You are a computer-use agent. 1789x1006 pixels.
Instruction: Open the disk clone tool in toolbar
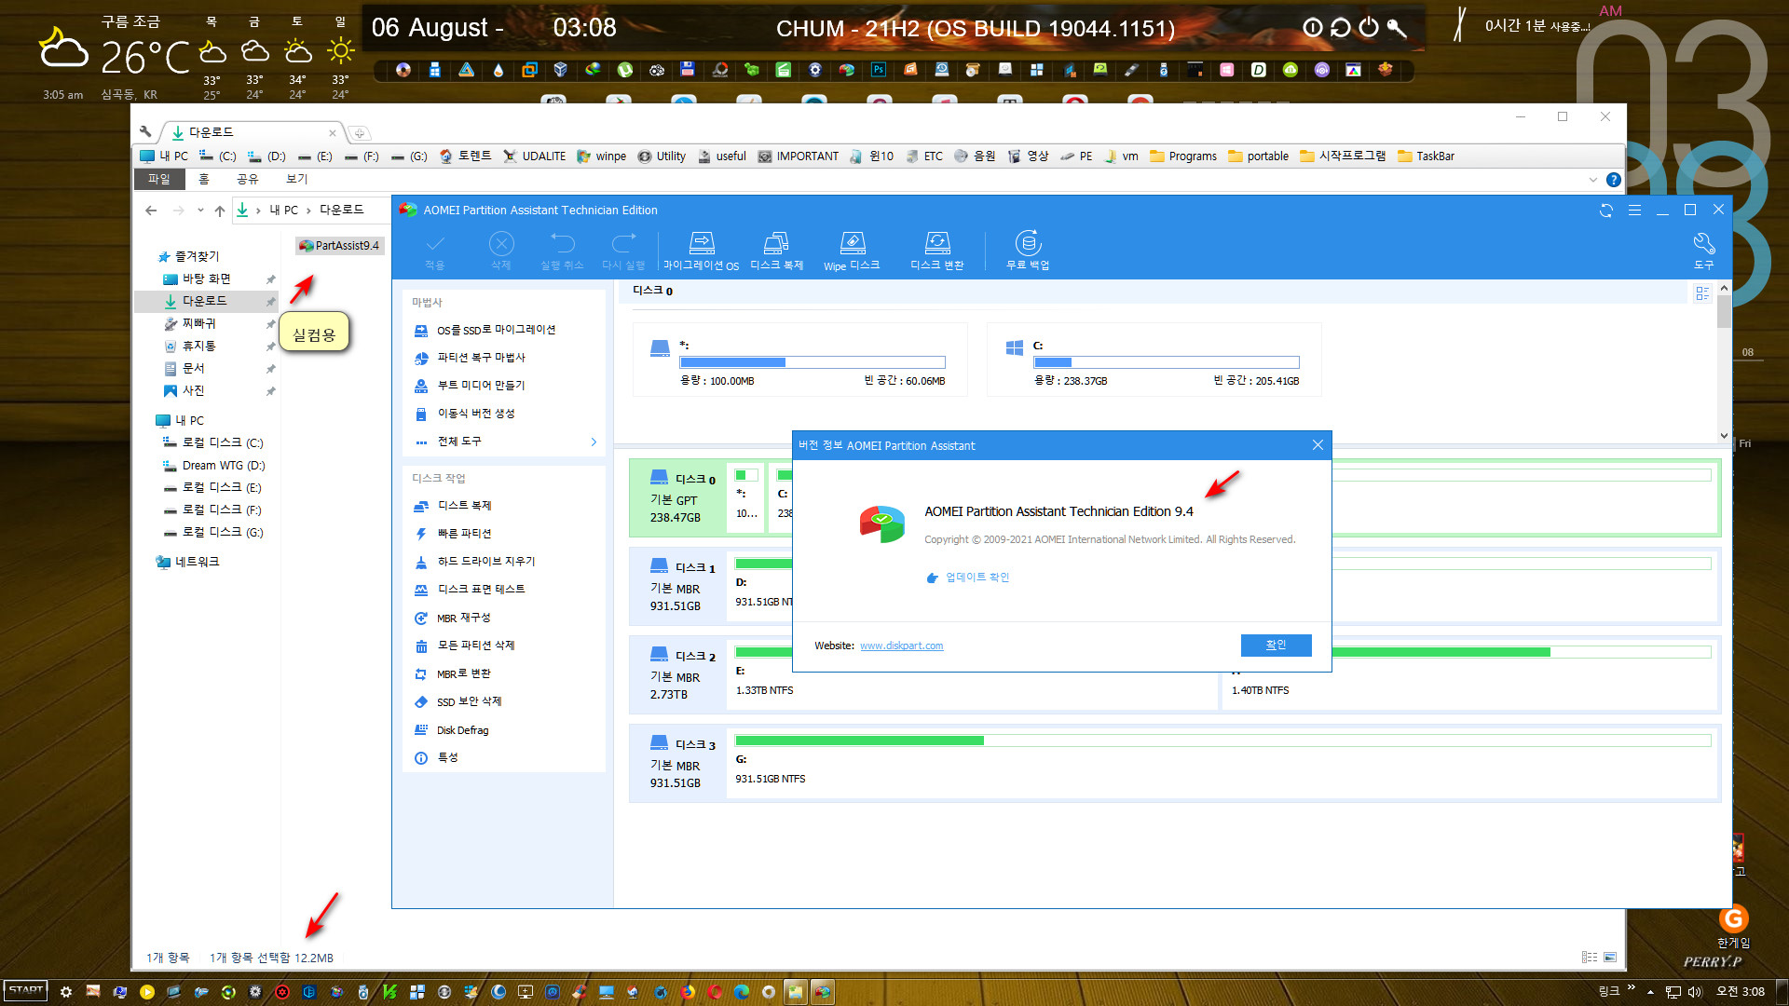776,251
